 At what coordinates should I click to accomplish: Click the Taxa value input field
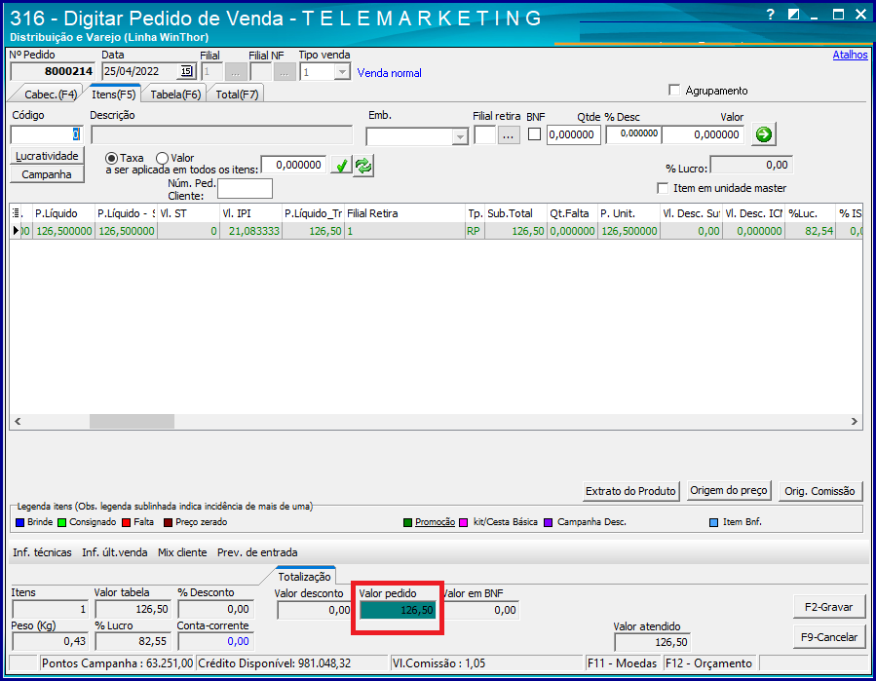pyautogui.click(x=294, y=166)
